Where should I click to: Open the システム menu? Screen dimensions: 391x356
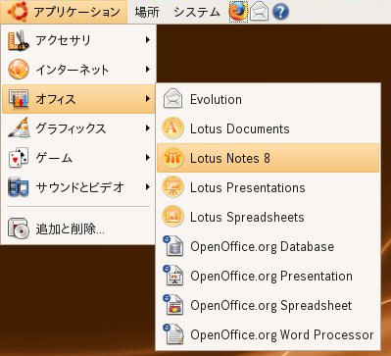[197, 12]
